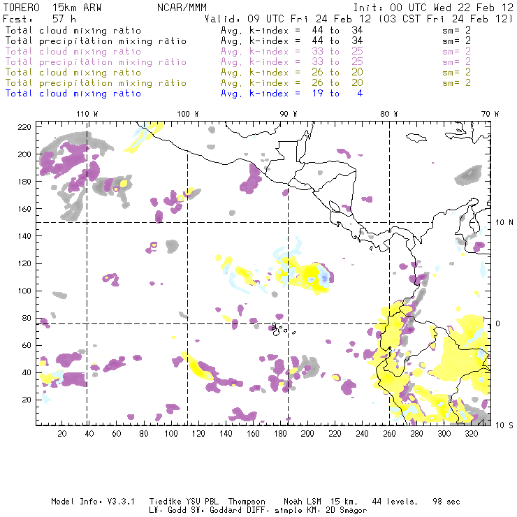Click the 'Model Info: V3.3.1' text
Image resolution: width=517 pixels, height=517 pixels.
[93, 502]
